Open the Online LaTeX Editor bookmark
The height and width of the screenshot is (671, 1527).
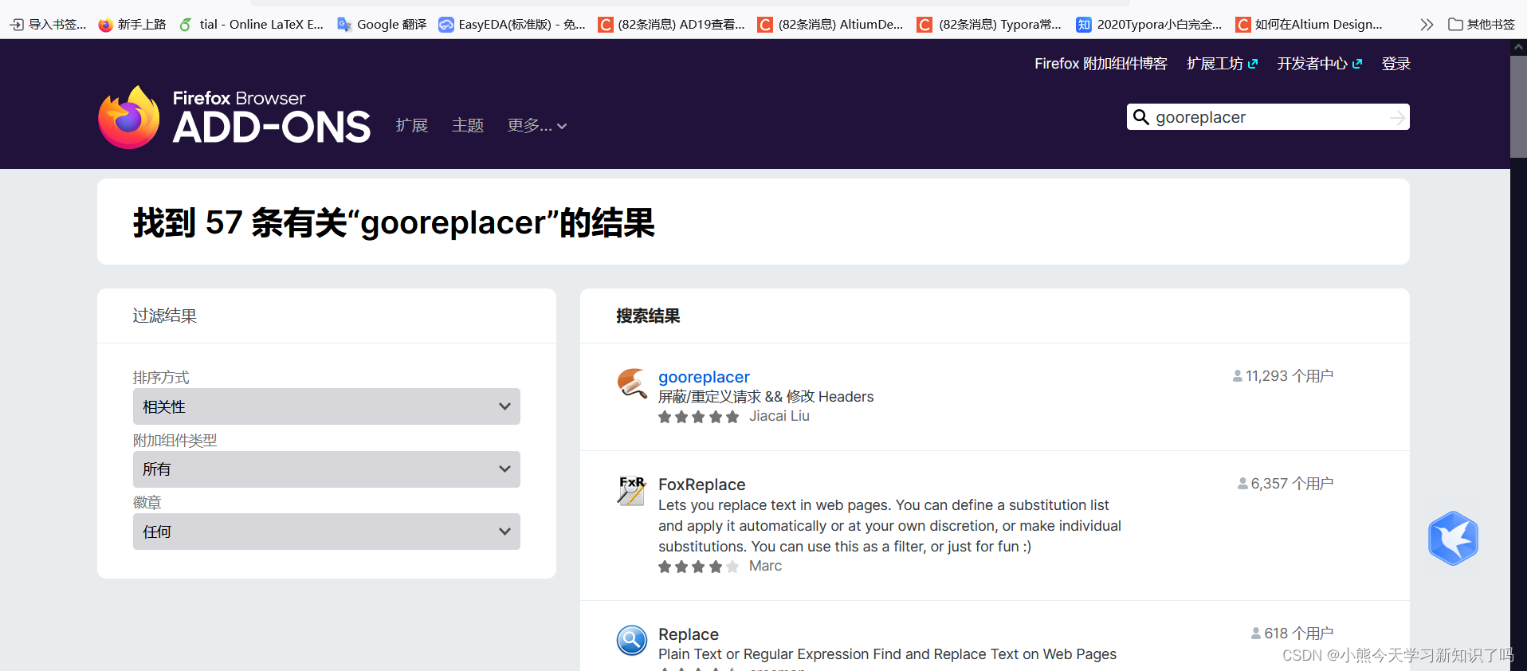coord(252,25)
